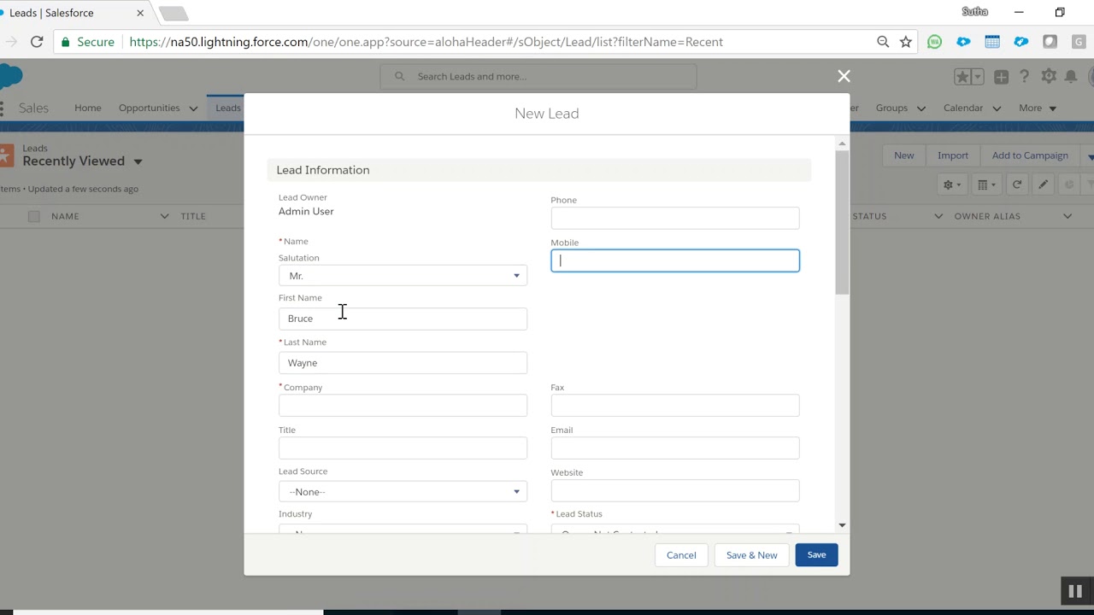Open the Opportunities tab dropdown chevron
The image size is (1094, 615).
pos(193,108)
